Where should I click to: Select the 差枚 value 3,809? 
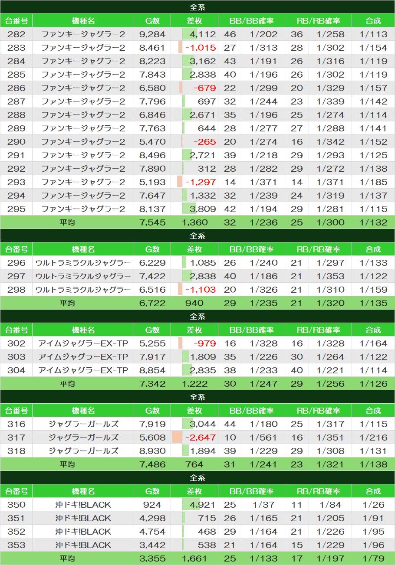coord(202,209)
